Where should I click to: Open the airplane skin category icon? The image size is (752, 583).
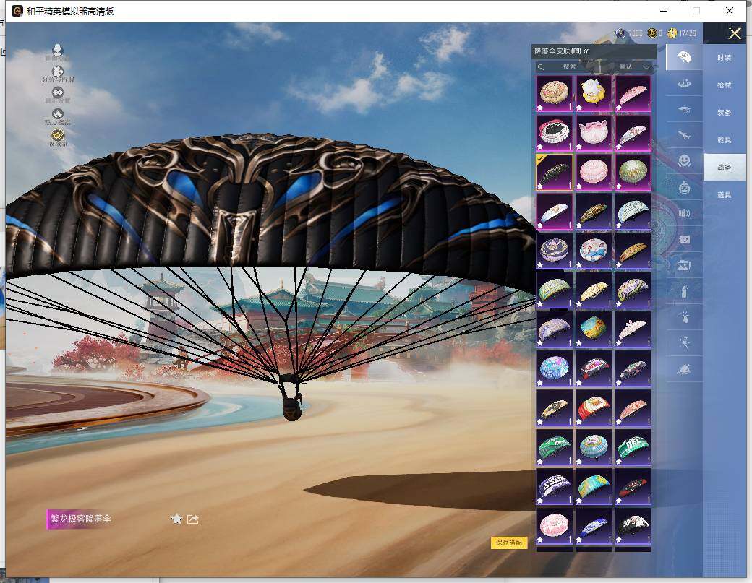click(684, 136)
